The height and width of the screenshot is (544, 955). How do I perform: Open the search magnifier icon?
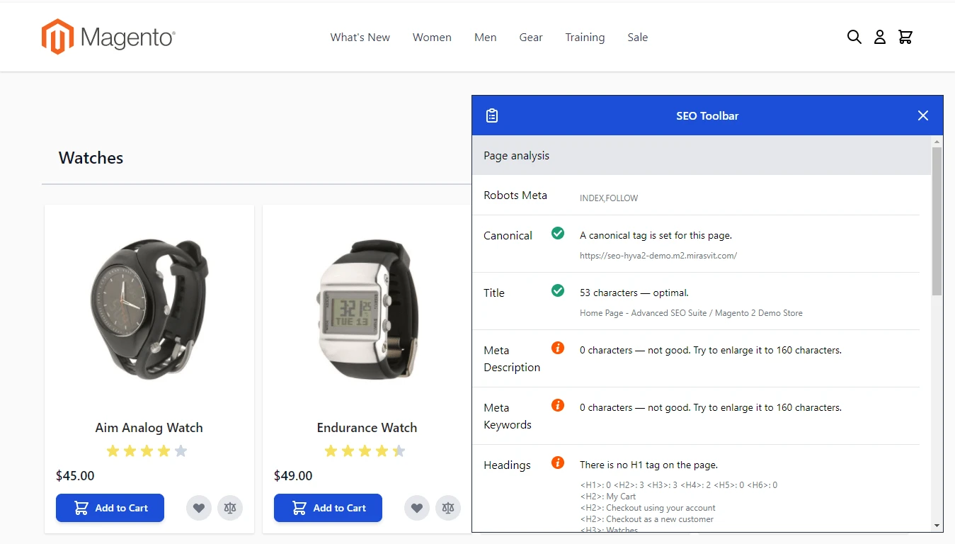[x=854, y=37]
